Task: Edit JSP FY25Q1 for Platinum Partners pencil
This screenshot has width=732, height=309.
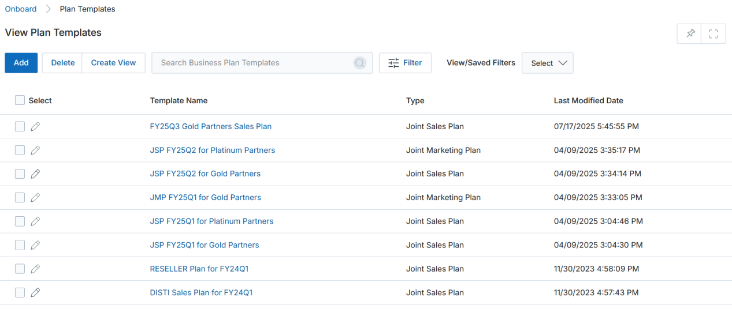Action: point(35,221)
